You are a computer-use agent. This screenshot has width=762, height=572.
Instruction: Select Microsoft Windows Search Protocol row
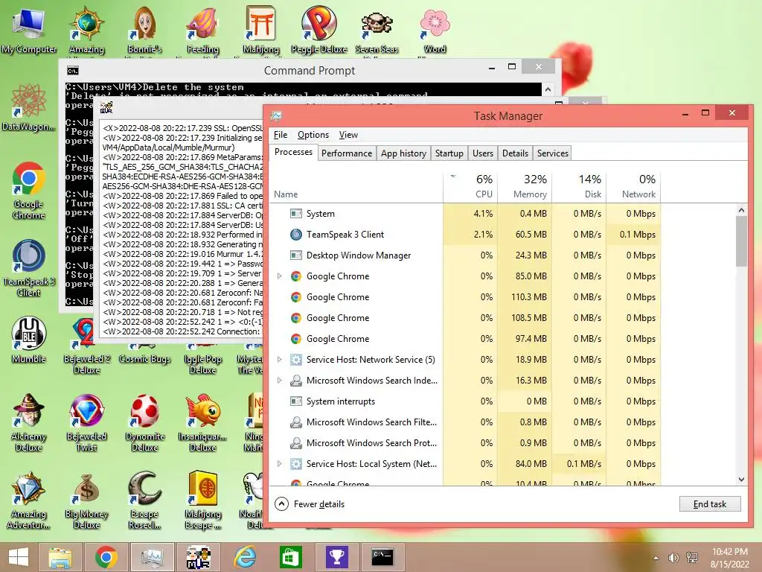click(465, 443)
